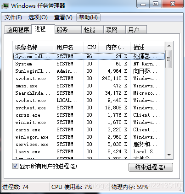Image resolution: width=185 pixels, height=194 pixels.
Task: Open the 选项(O) menu
Action: point(38,17)
